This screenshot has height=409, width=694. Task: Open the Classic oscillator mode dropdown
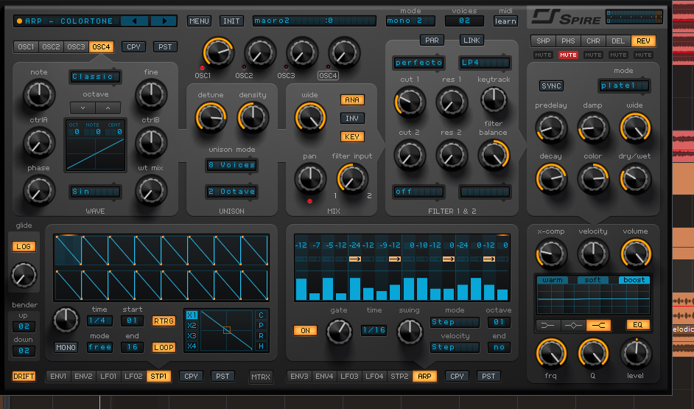[95, 77]
